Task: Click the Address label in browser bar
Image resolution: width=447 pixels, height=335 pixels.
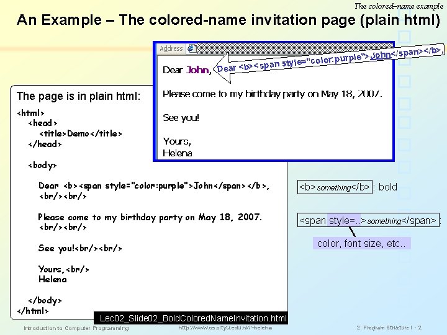Action: [171, 48]
